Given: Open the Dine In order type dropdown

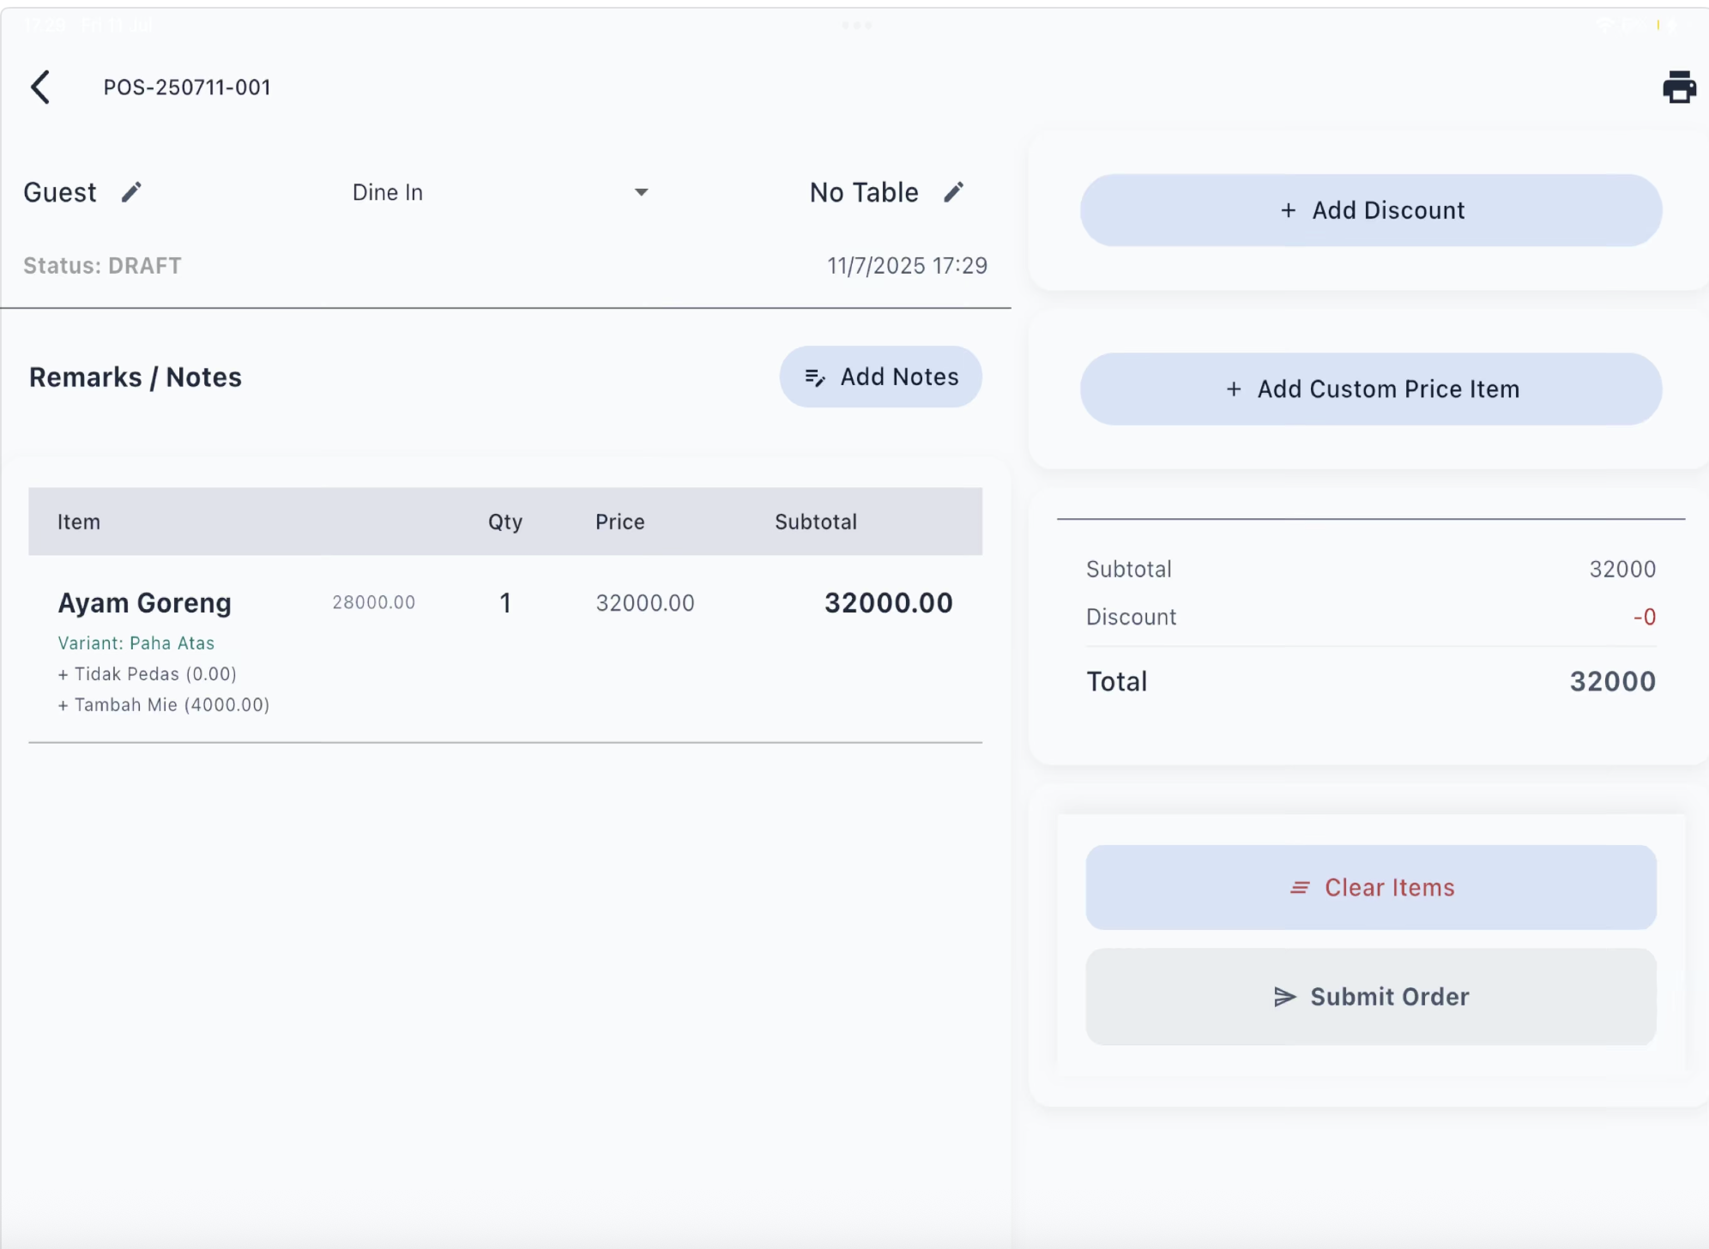Looking at the screenshot, I should click(388, 192).
